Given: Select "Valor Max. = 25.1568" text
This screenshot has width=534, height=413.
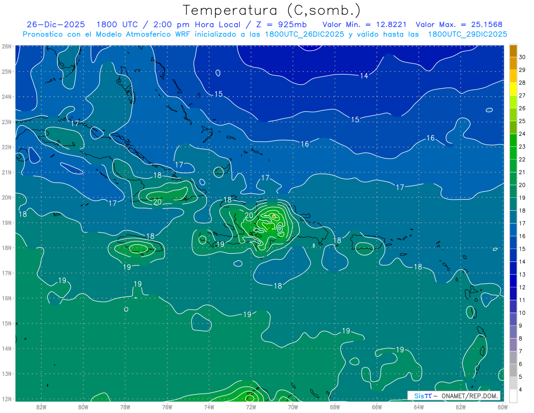Looking at the screenshot, I should (459, 25).
